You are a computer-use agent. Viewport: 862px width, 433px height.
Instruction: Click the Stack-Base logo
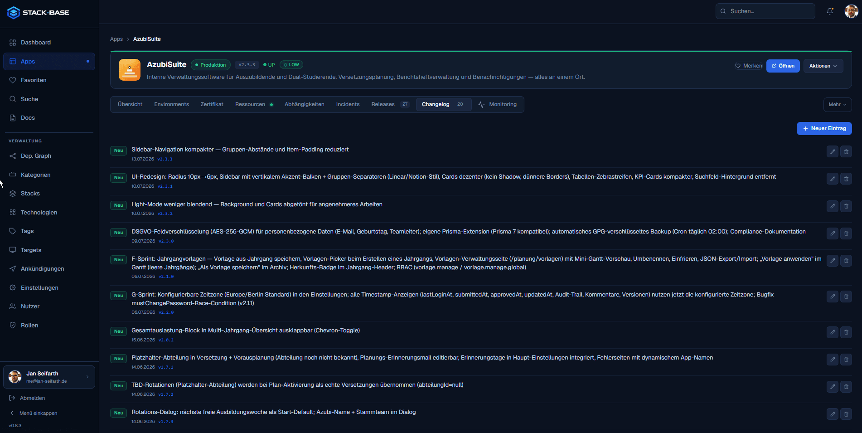[x=39, y=13]
